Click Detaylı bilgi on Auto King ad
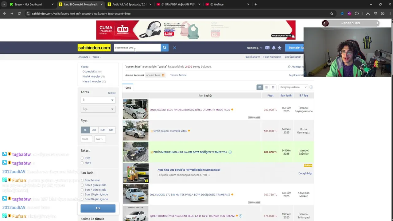Image resolution: width=393 pixels, height=221 pixels. pyautogui.click(x=305, y=173)
